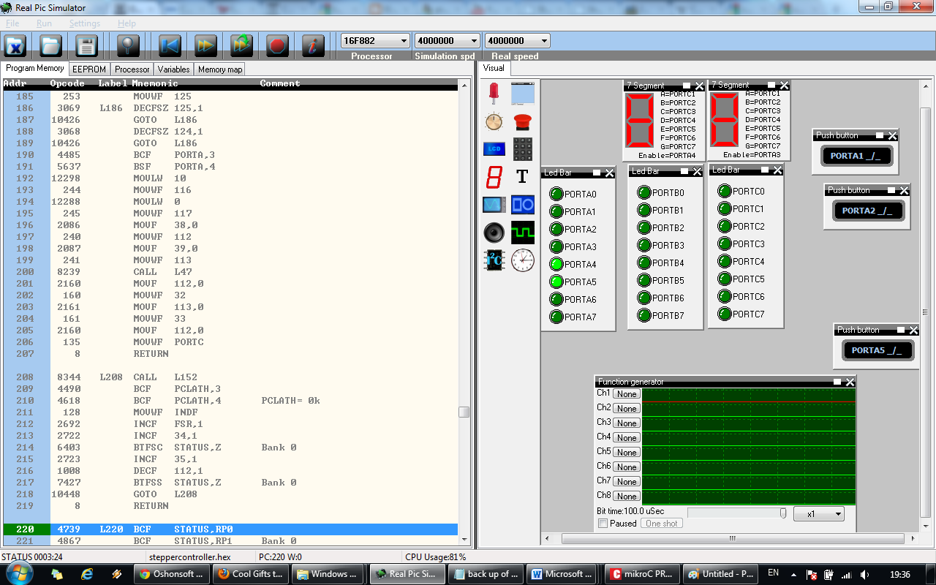Open the red 'i' information icon

click(312, 45)
